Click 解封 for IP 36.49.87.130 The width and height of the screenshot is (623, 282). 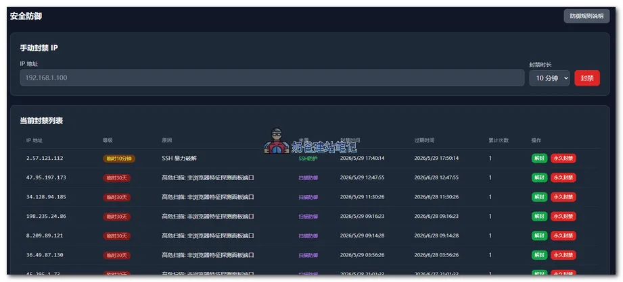coord(539,255)
